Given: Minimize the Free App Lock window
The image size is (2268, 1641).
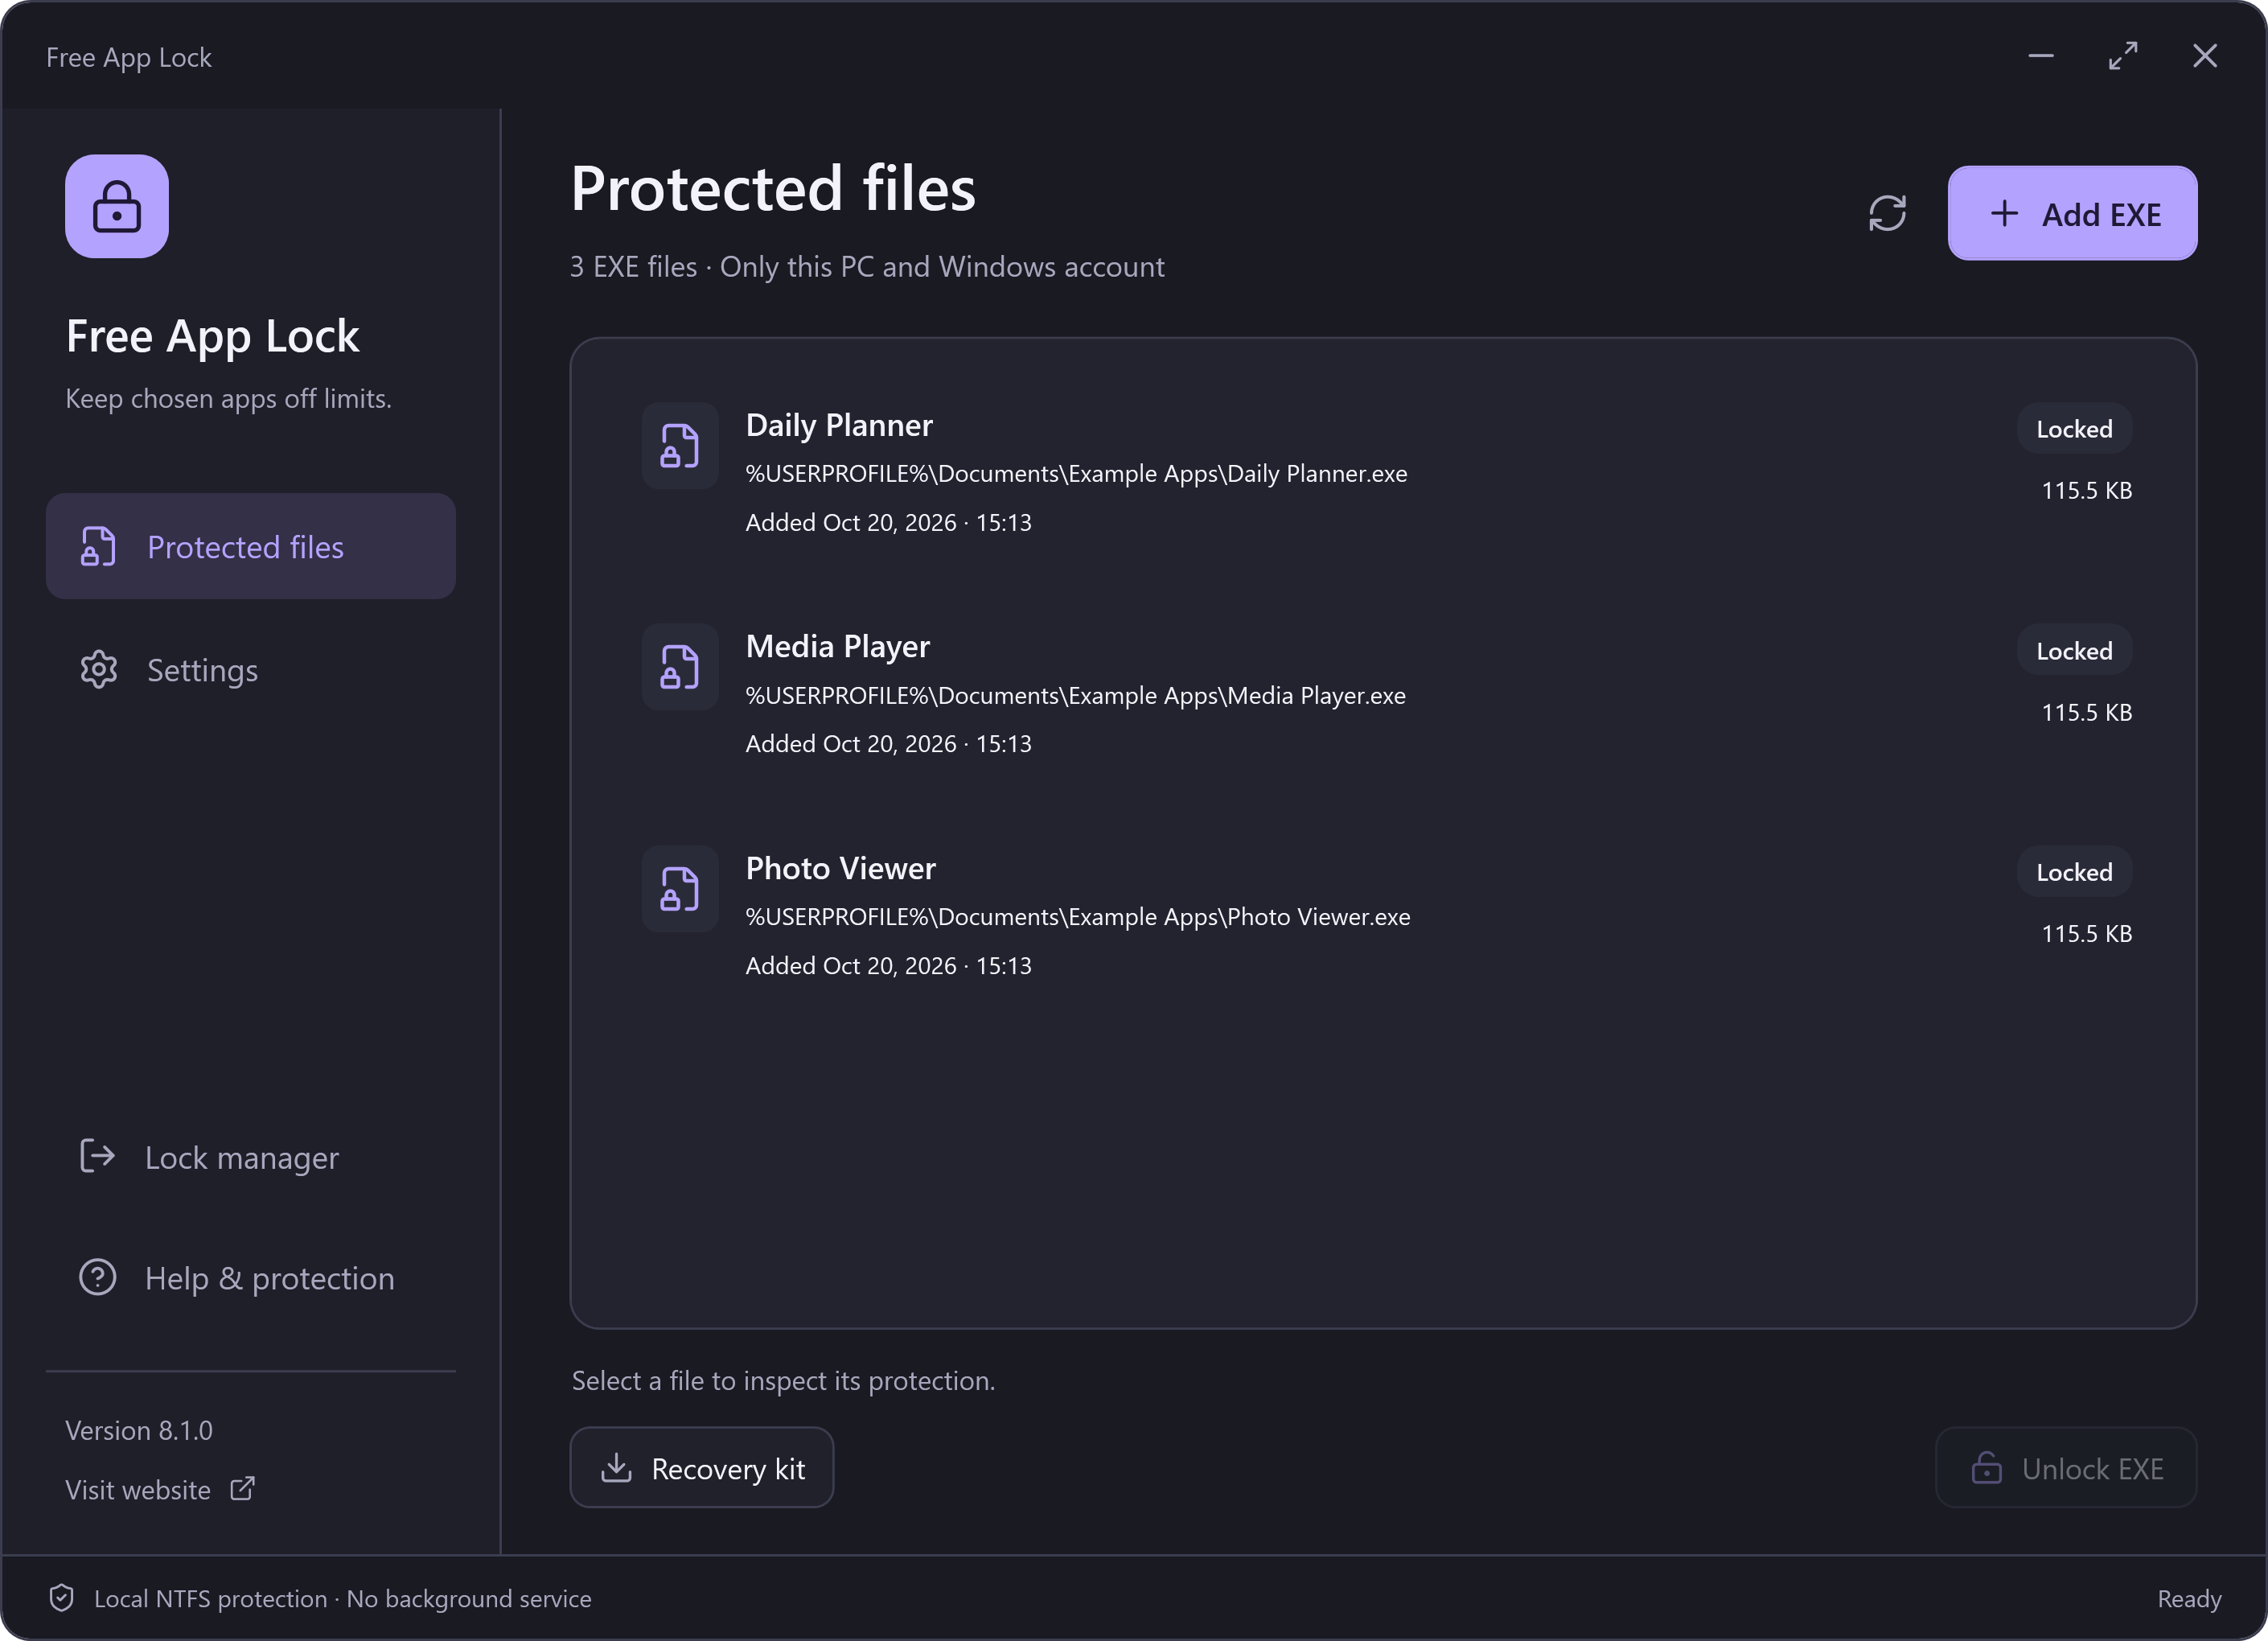Looking at the screenshot, I should pyautogui.click(x=2040, y=56).
